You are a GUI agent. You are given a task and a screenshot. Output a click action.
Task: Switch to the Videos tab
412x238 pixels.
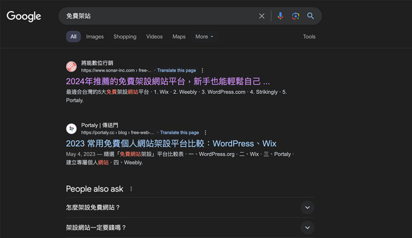pos(154,37)
